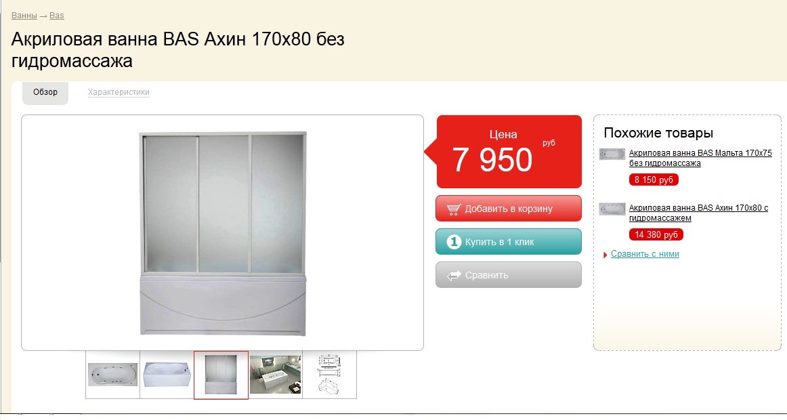This screenshot has height=420, width=787.
Task: Select the technical drawing thumbnail
Action: (330, 375)
